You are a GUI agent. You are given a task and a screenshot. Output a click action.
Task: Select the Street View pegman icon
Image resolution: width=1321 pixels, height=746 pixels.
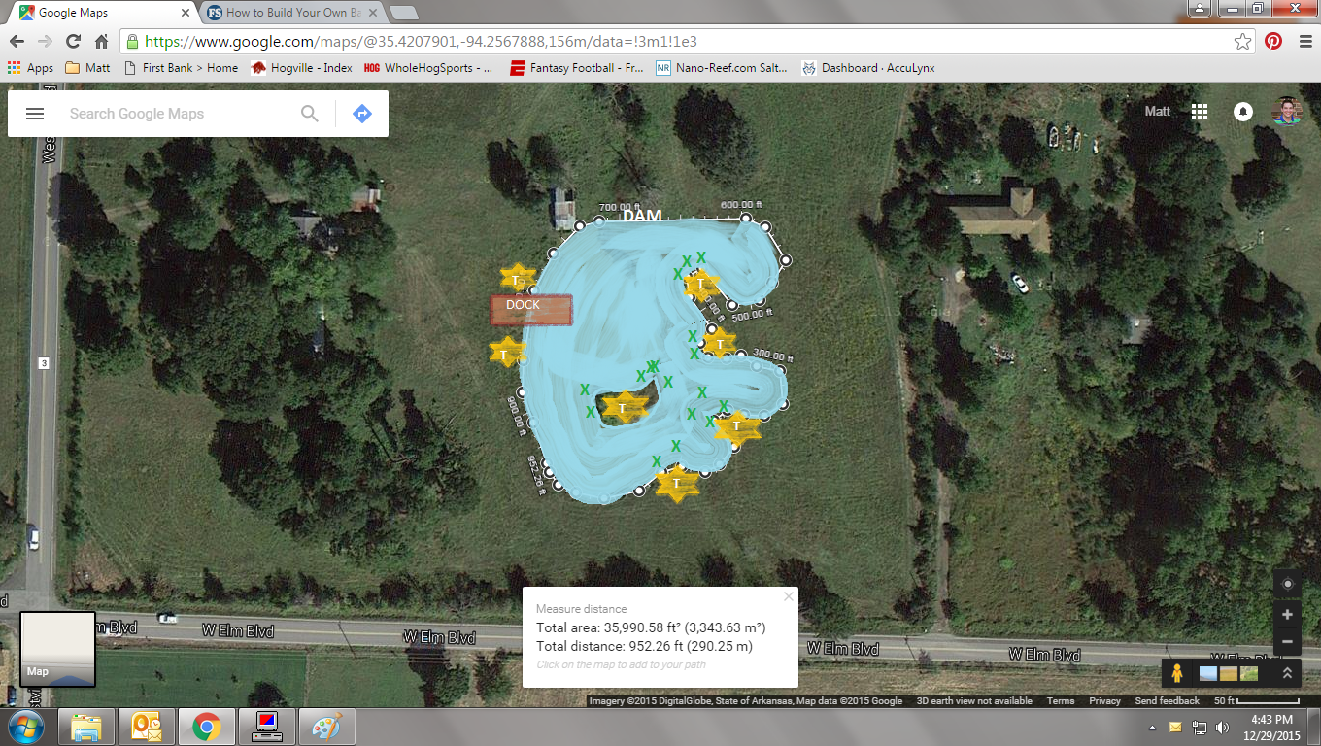point(1176,672)
